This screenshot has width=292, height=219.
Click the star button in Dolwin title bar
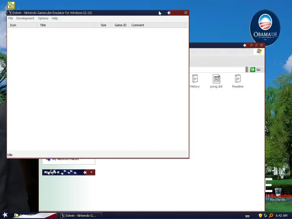[x=169, y=13]
